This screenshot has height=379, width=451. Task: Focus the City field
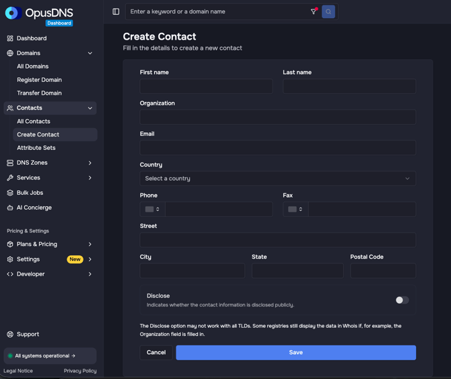pos(192,270)
